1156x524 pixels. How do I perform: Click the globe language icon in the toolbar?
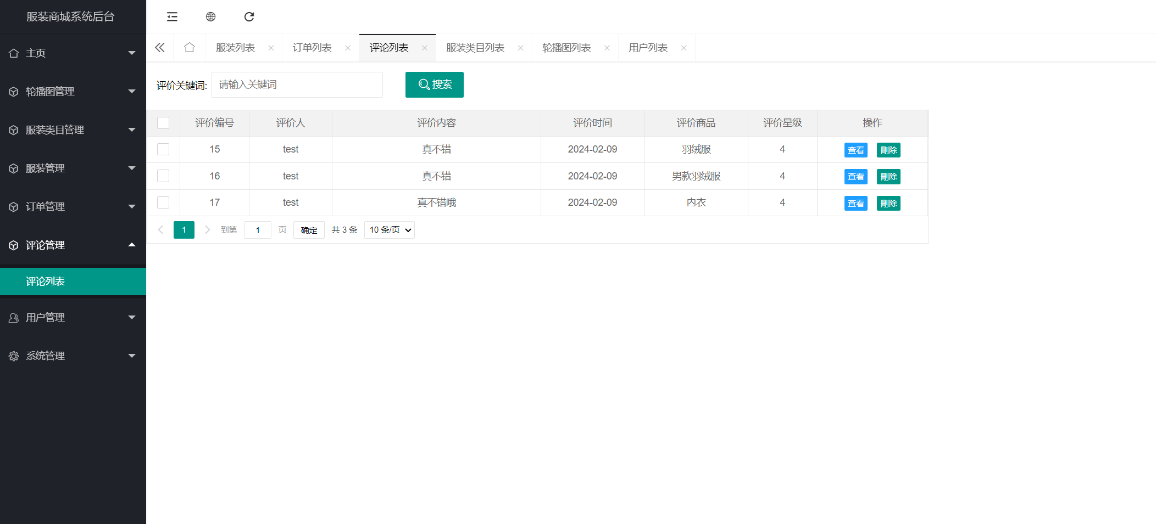[210, 17]
